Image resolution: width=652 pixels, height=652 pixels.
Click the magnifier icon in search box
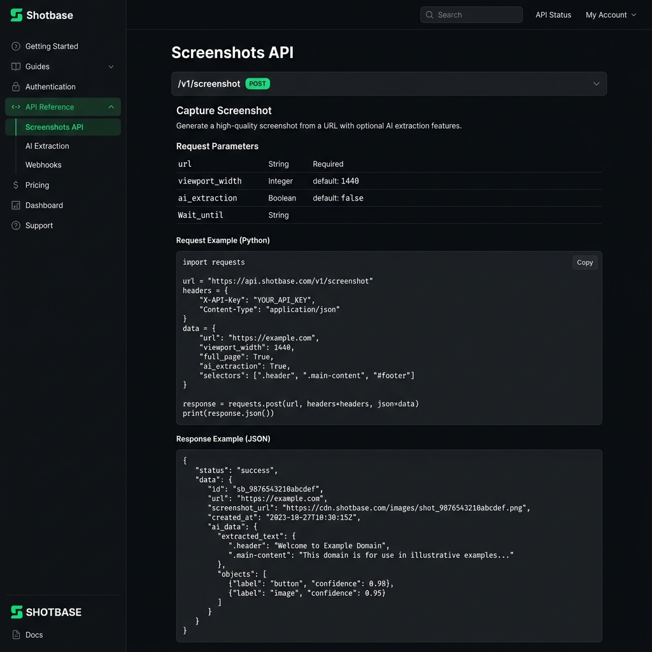(430, 15)
